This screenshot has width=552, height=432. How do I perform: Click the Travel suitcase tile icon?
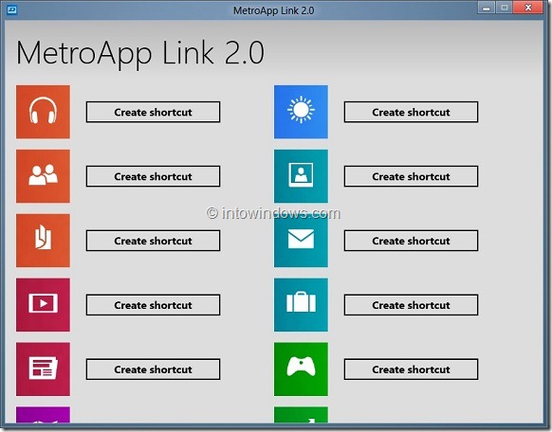(301, 305)
